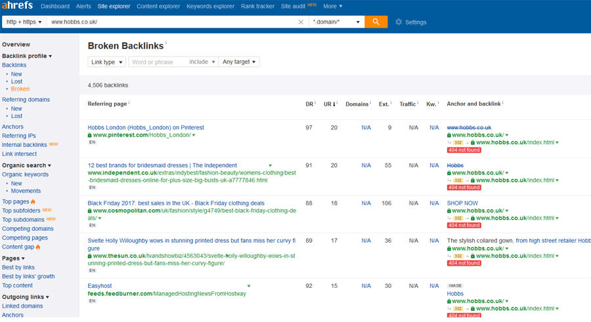This screenshot has width=591, height=322.
Task: Open Internal backlinks link
Action: pyautogui.click(x=24, y=145)
